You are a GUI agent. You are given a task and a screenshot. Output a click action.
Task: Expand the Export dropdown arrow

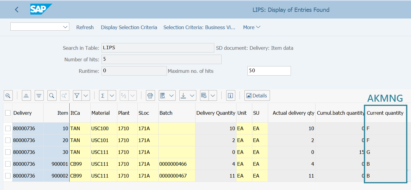[192, 96]
